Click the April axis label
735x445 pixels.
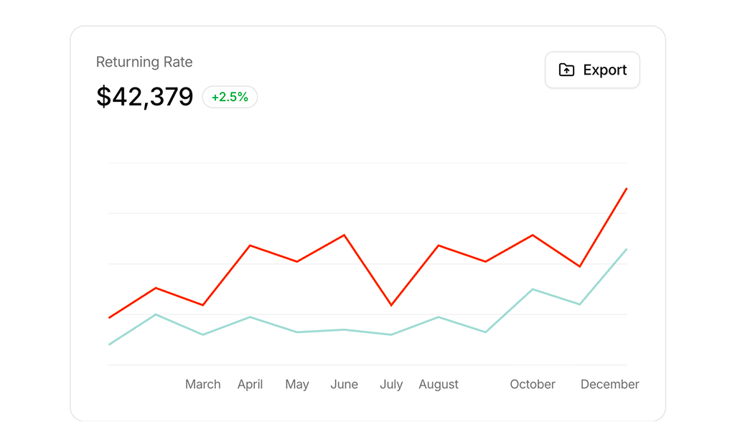pyautogui.click(x=250, y=385)
